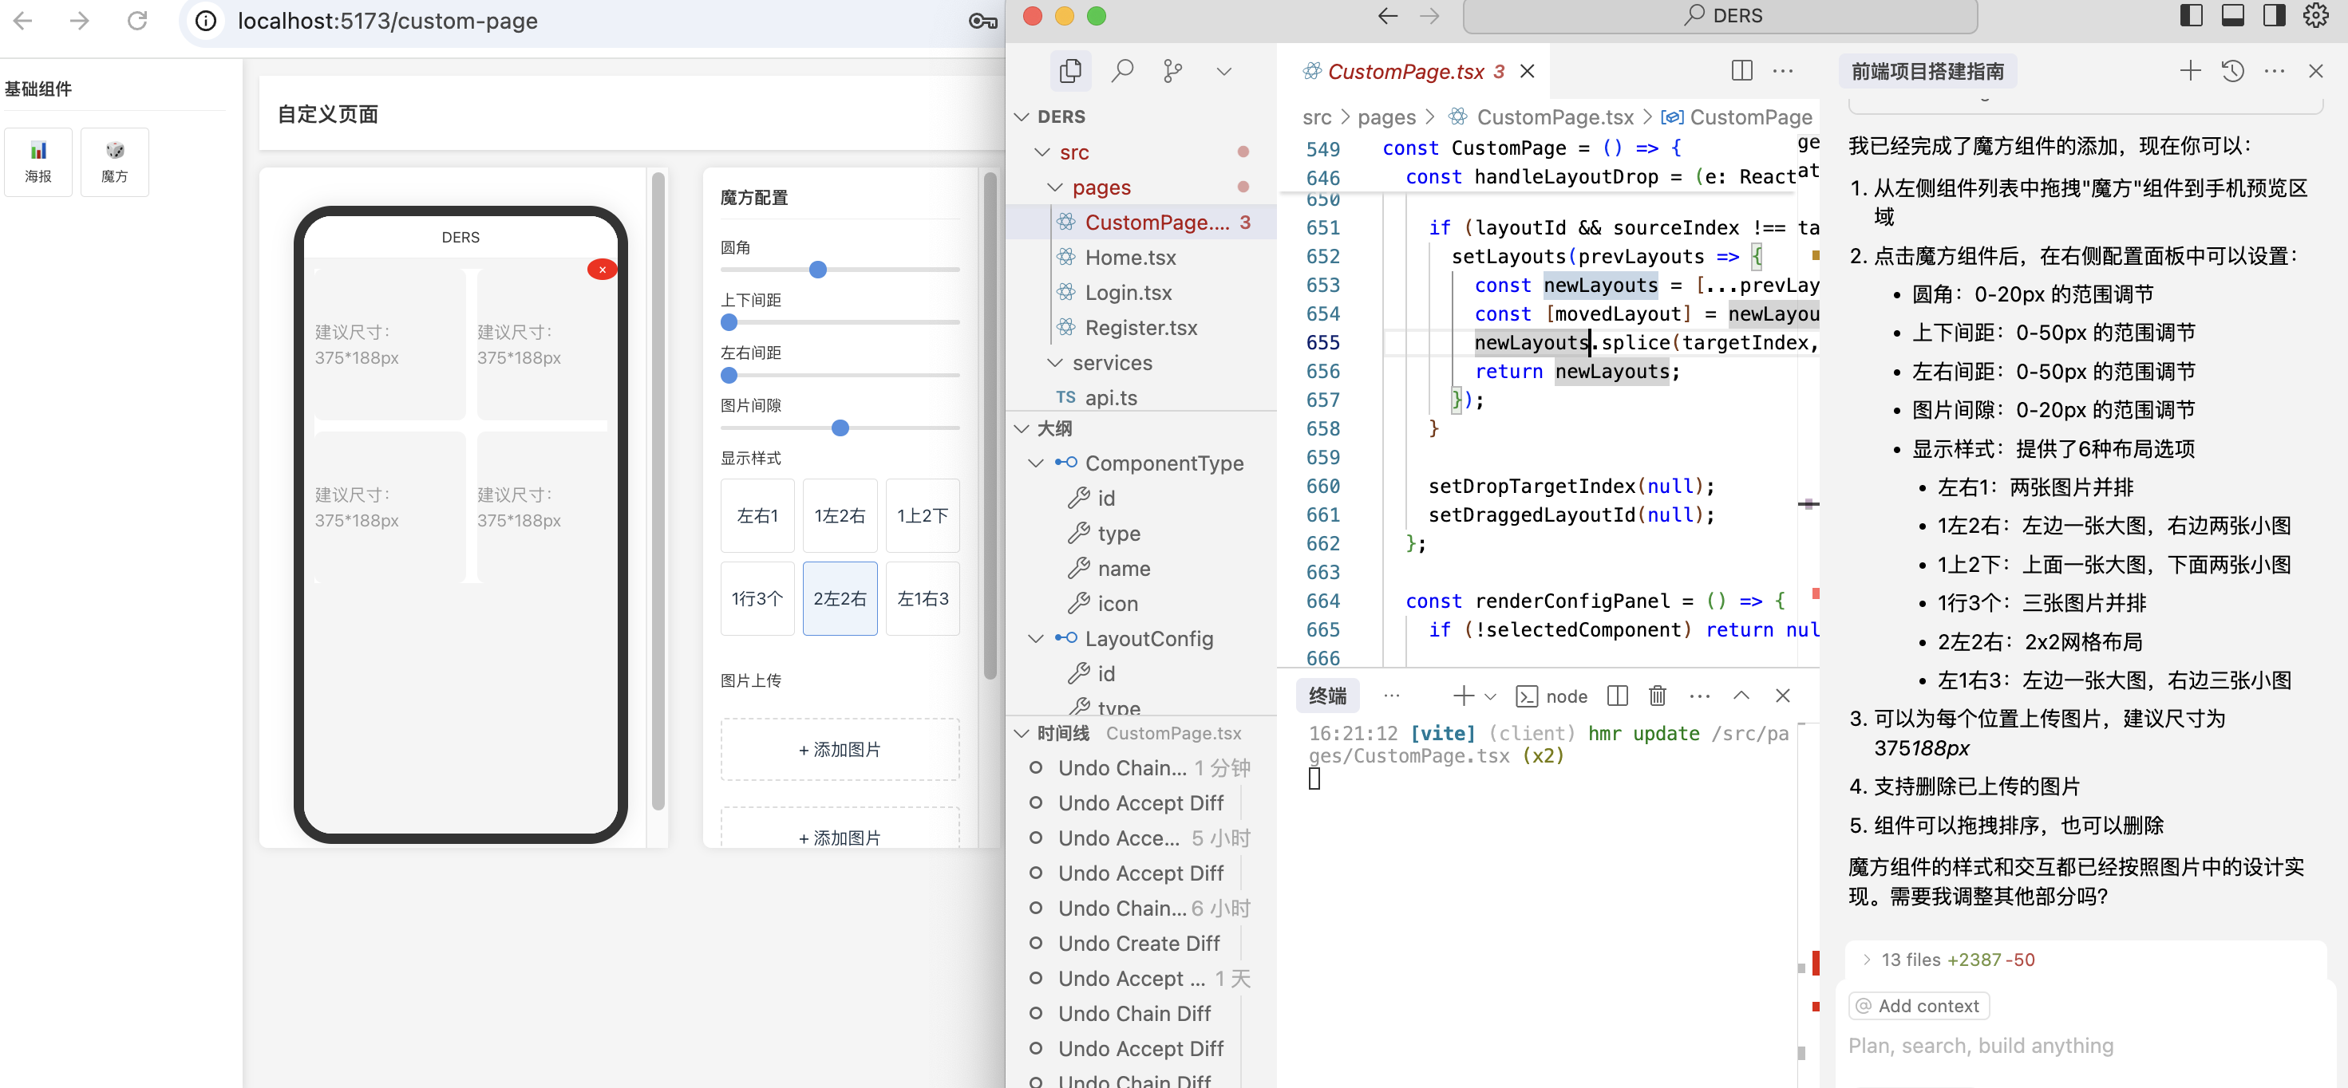This screenshot has width=2348, height=1088.
Task: Toggle the primary sidebar layout icon
Action: click(x=2190, y=15)
